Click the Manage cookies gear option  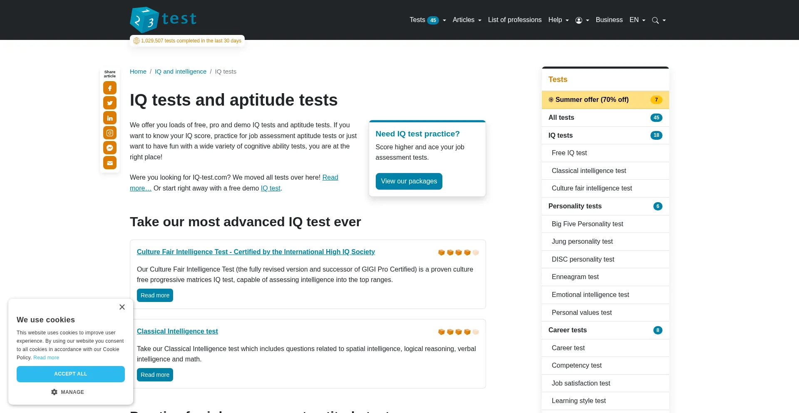pos(67,392)
